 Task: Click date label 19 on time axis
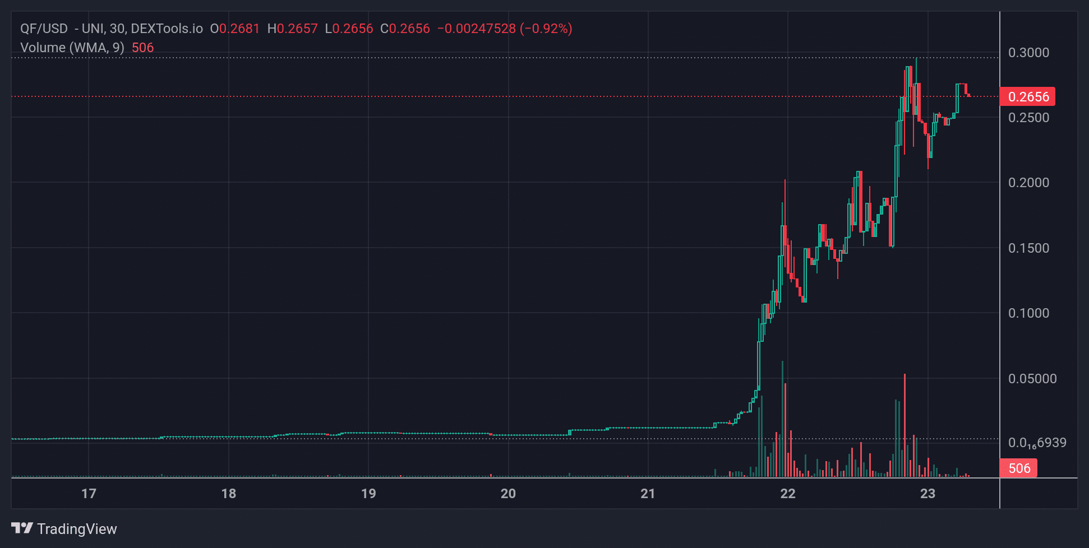click(368, 494)
